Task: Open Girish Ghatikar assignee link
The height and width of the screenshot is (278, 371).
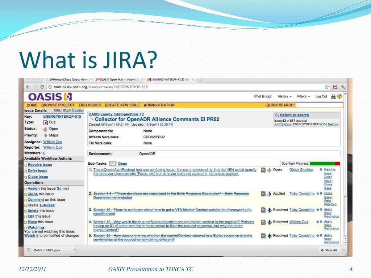Action: click(x=301, y=170)
